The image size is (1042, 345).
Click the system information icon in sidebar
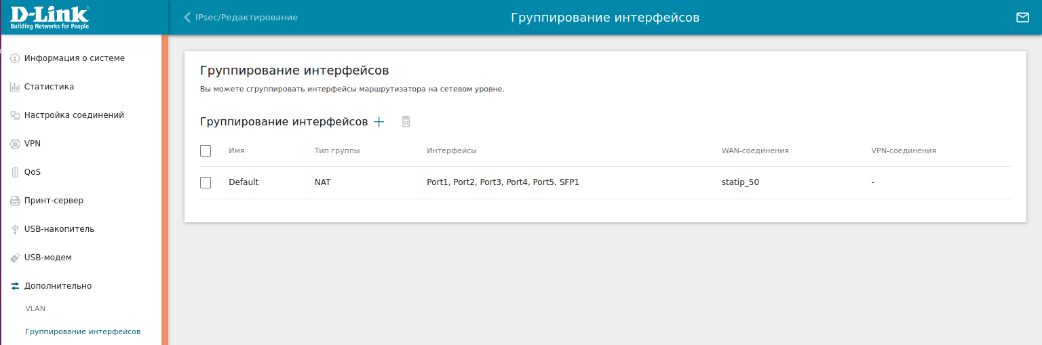(15, 58)
